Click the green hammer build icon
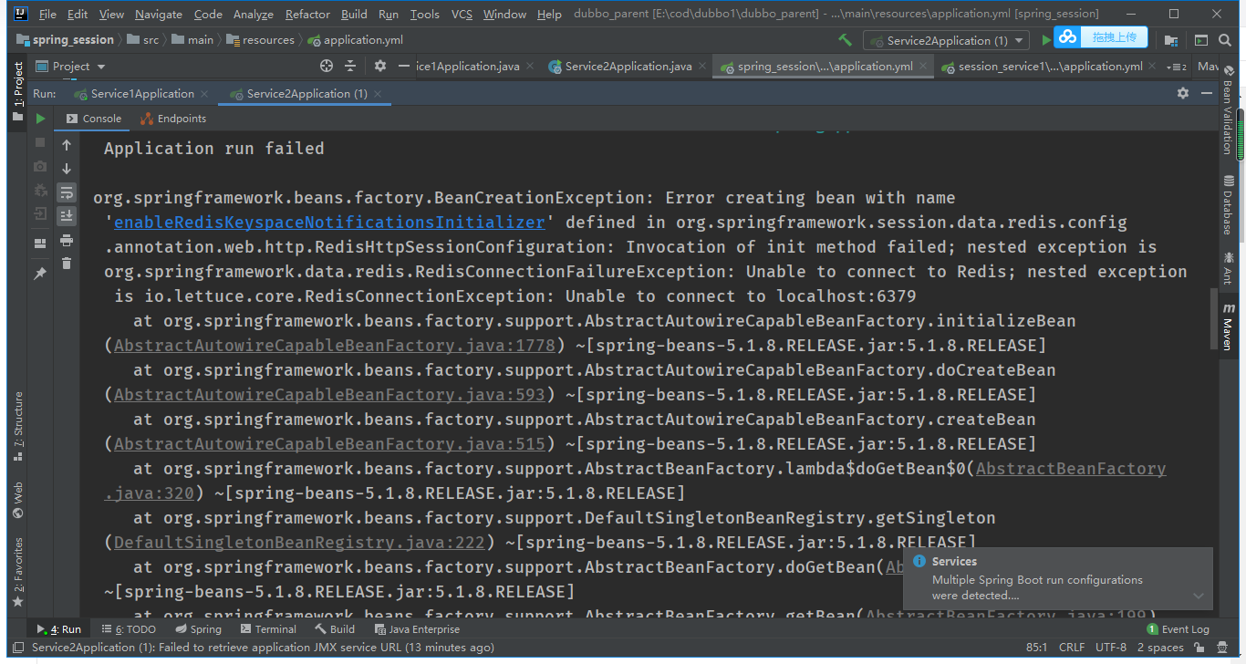This screenshot has width=1246, height=664. tap(845, 40)
